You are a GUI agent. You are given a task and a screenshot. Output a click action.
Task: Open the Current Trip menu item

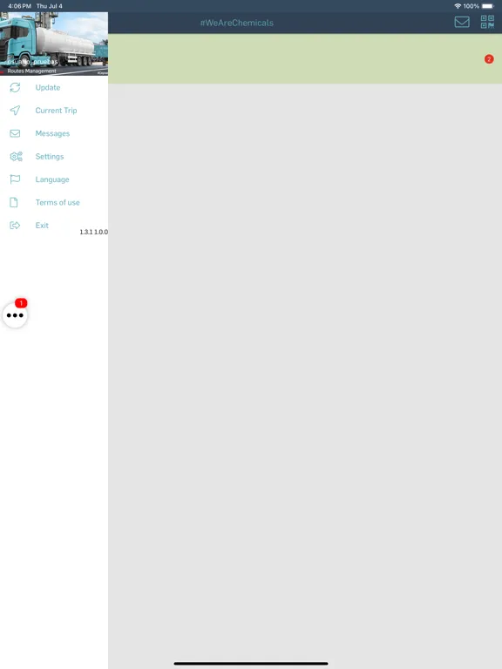pos(54,111)
